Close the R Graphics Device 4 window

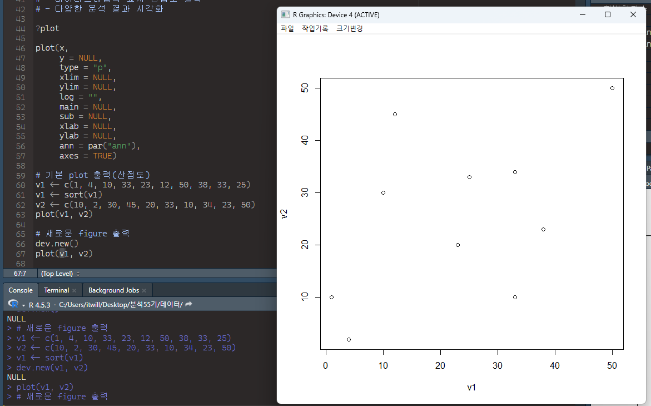[x=633, y=14]
